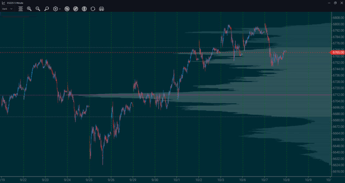This screenshot has width=345, height=183.
Task: Click the 6712 horizontal price level line
Action: [x=202, y=95]
